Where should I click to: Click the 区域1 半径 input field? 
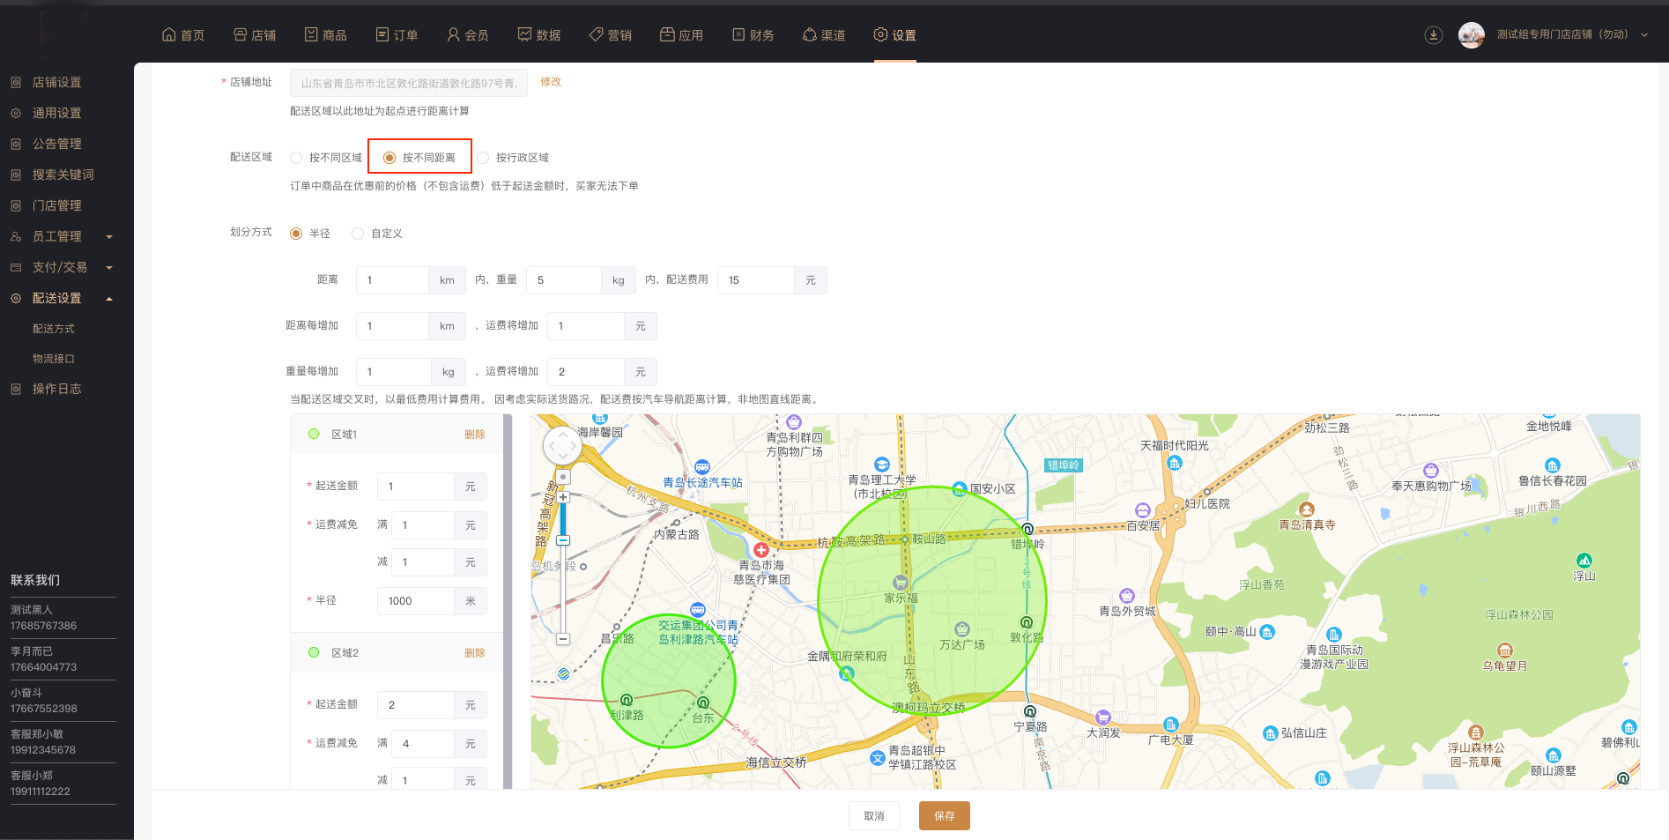pos(416,601)
